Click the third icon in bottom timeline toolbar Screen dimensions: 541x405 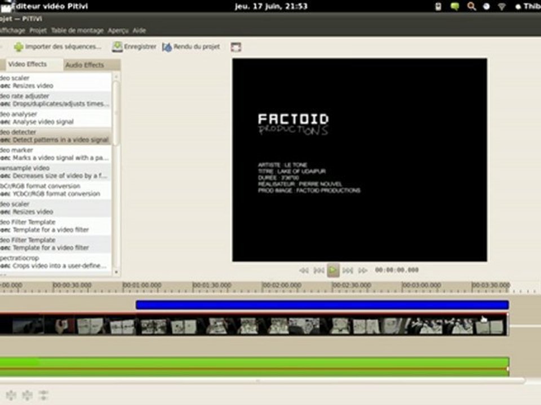click(x=43, y=395)
